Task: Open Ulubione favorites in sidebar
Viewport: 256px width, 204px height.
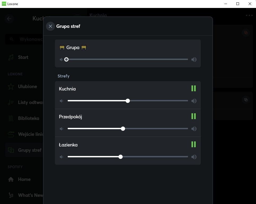Action: click(27, 86)
